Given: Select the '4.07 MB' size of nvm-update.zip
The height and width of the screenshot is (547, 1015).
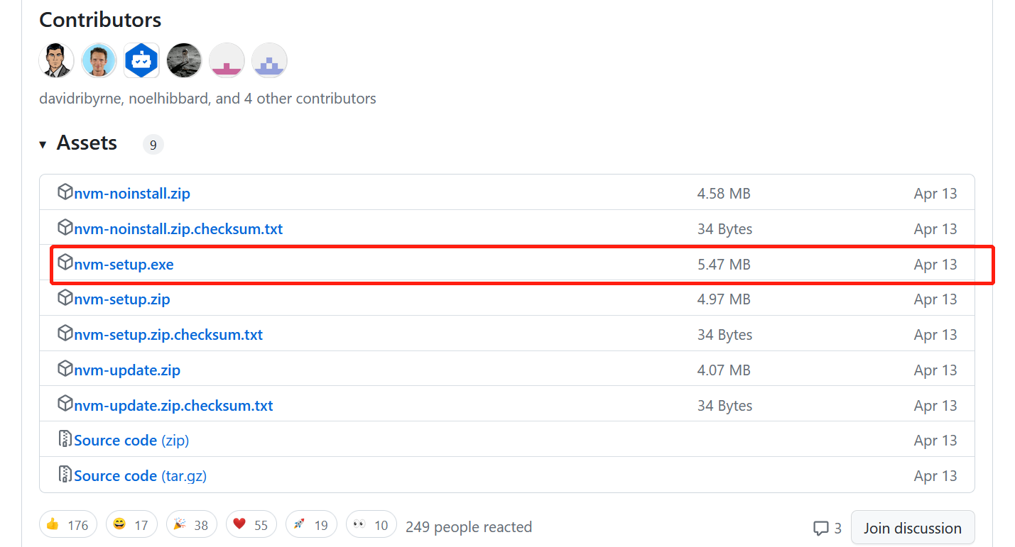Looking at the screenshot, I should [724, 370].
